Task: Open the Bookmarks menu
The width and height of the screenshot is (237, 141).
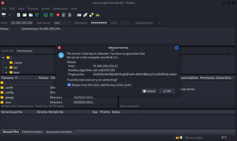Action: tap(60, 9)
